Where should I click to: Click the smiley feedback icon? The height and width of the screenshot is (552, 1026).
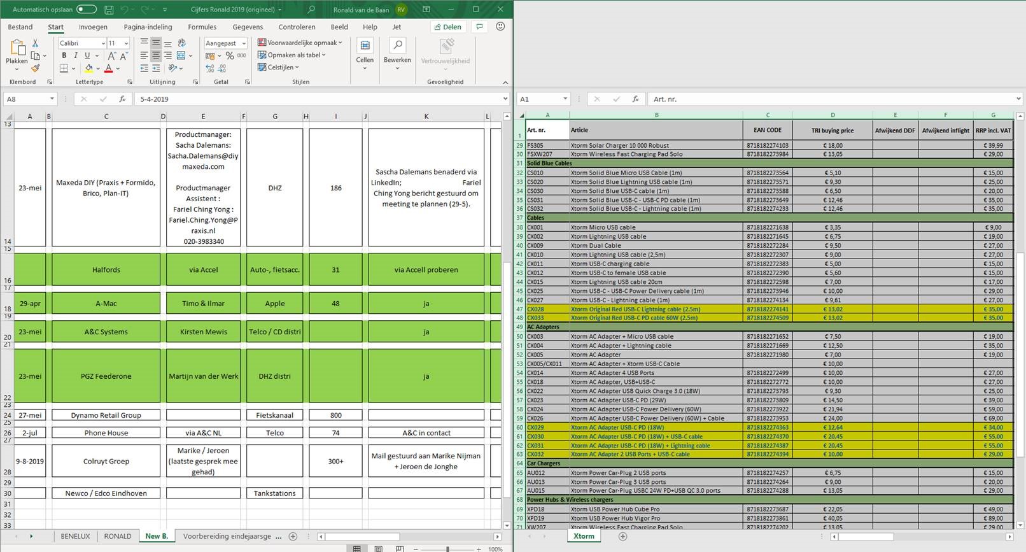pos(500,27)
